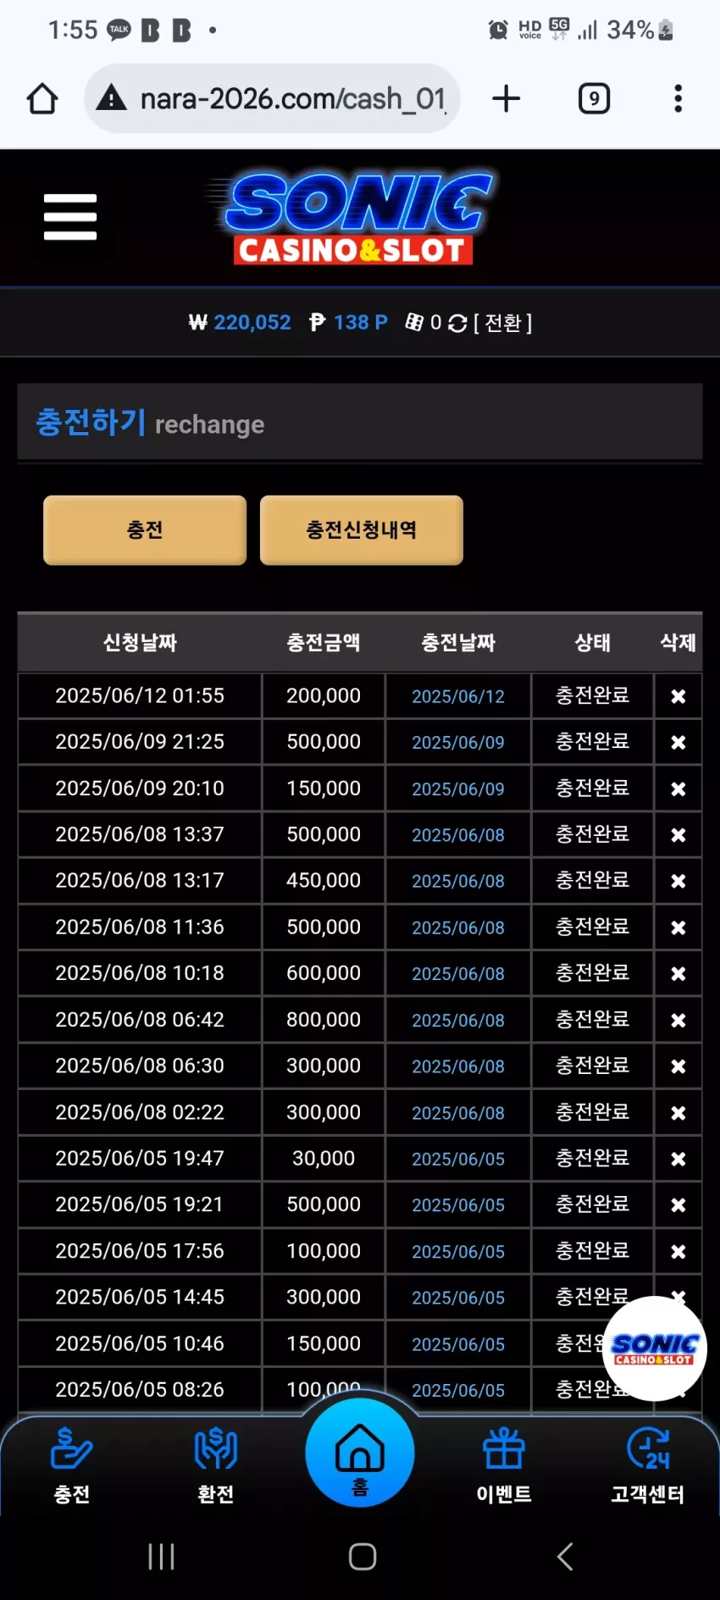The width and height of the screenshot is (720, 1600).
Task: Tap Android back navigation arrow
Action: 565,1556
